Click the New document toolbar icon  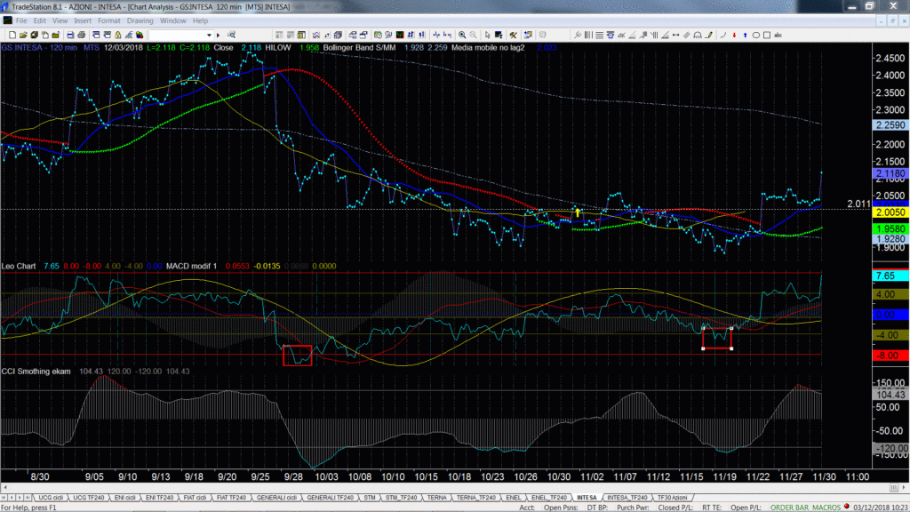(12, 35)
